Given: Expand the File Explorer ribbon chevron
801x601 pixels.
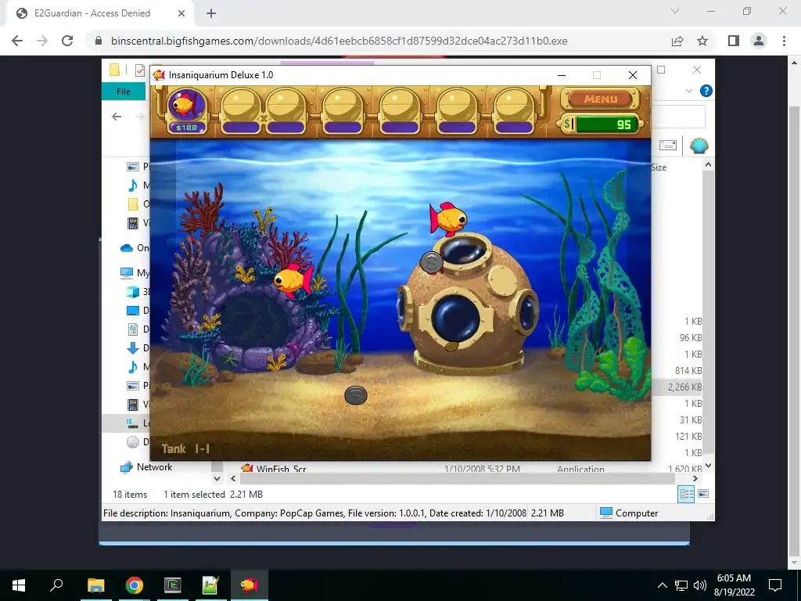Looking at the screenshot, I should 688,91.
